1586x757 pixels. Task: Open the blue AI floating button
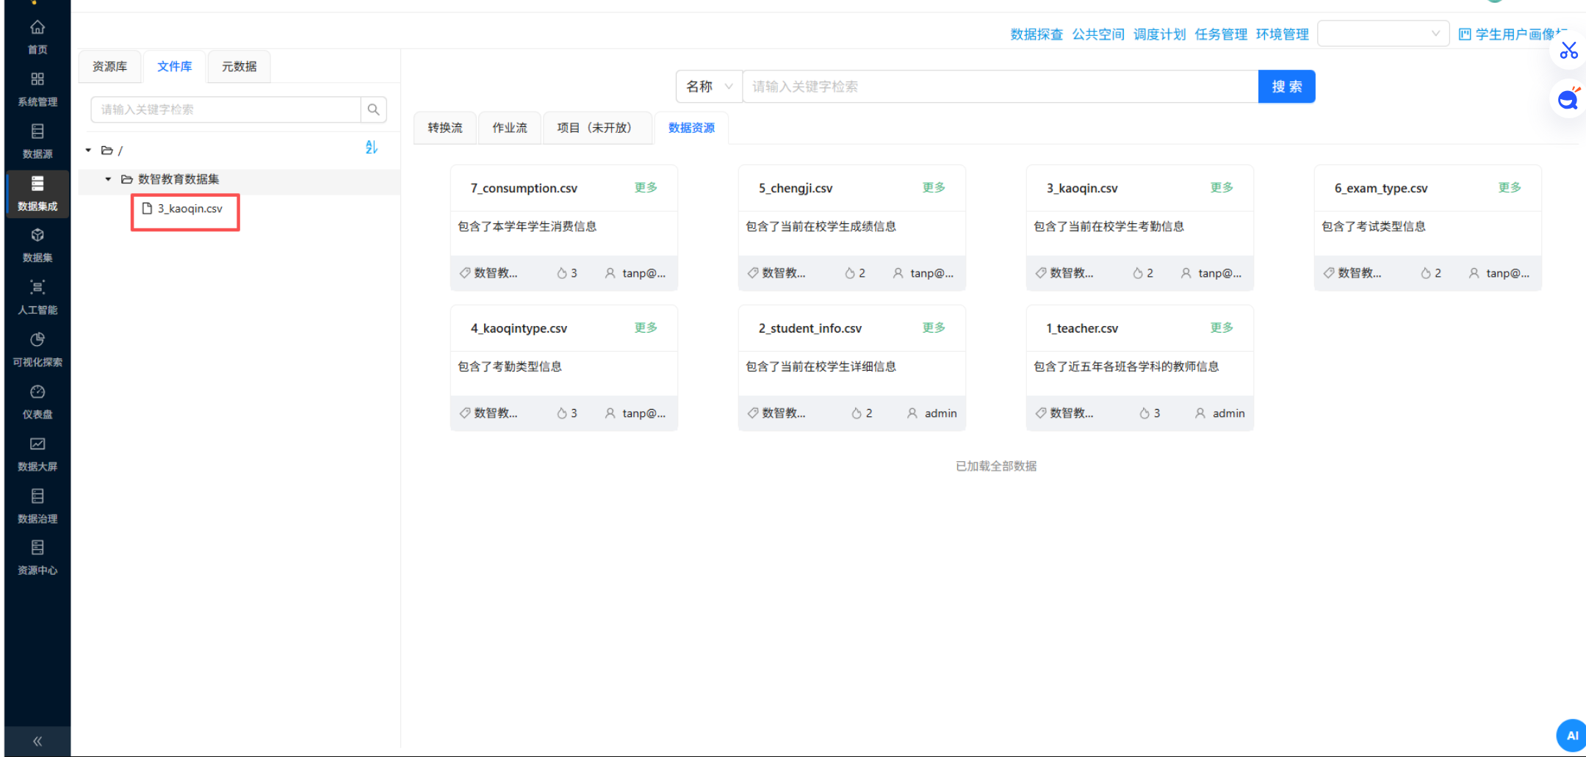1571,736
